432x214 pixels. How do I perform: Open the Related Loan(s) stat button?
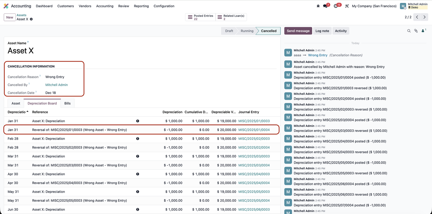click(x=231, y=17)
